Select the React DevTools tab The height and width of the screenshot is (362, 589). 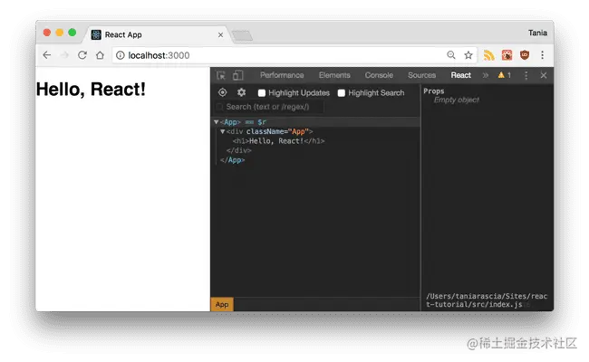click(461, 75)
